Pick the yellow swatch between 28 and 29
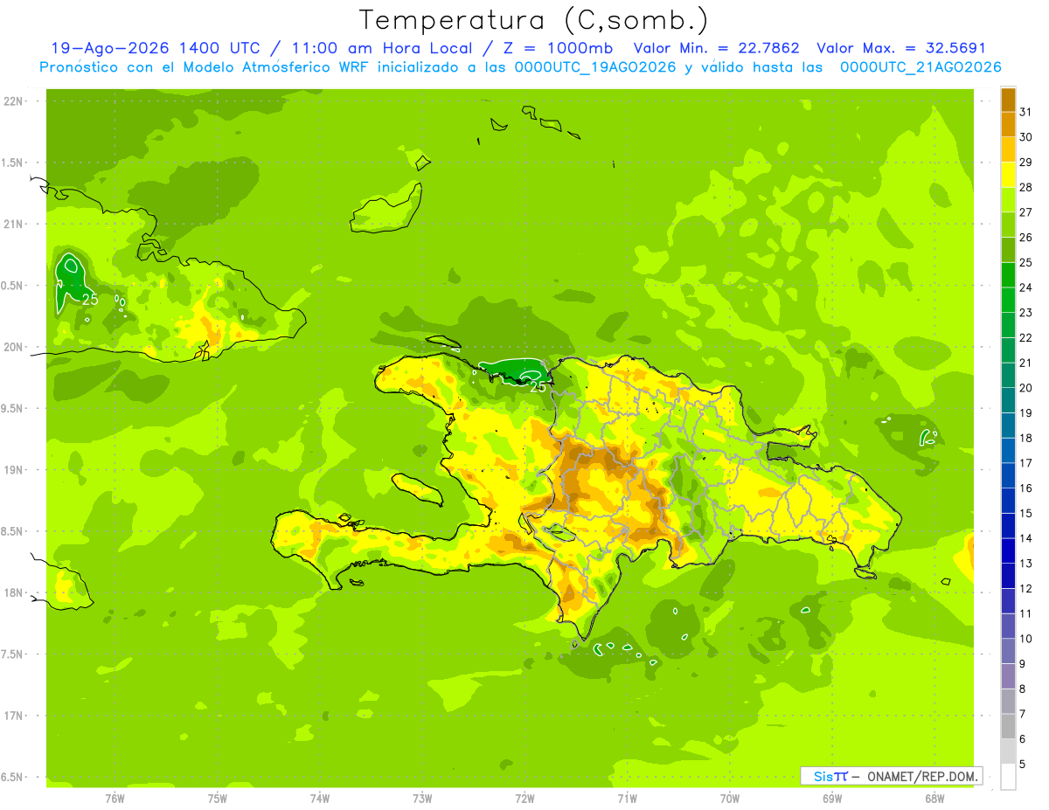 1008,175
